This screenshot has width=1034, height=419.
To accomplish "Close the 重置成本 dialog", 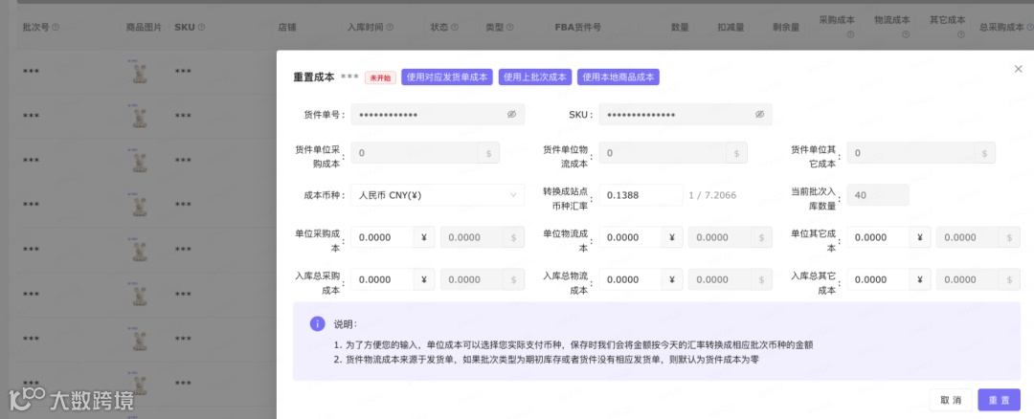I will tap(1018, 69).
